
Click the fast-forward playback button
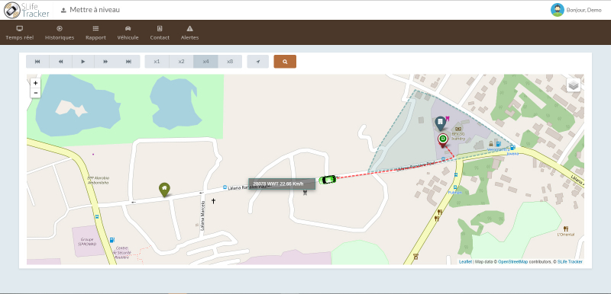(105, 62)
